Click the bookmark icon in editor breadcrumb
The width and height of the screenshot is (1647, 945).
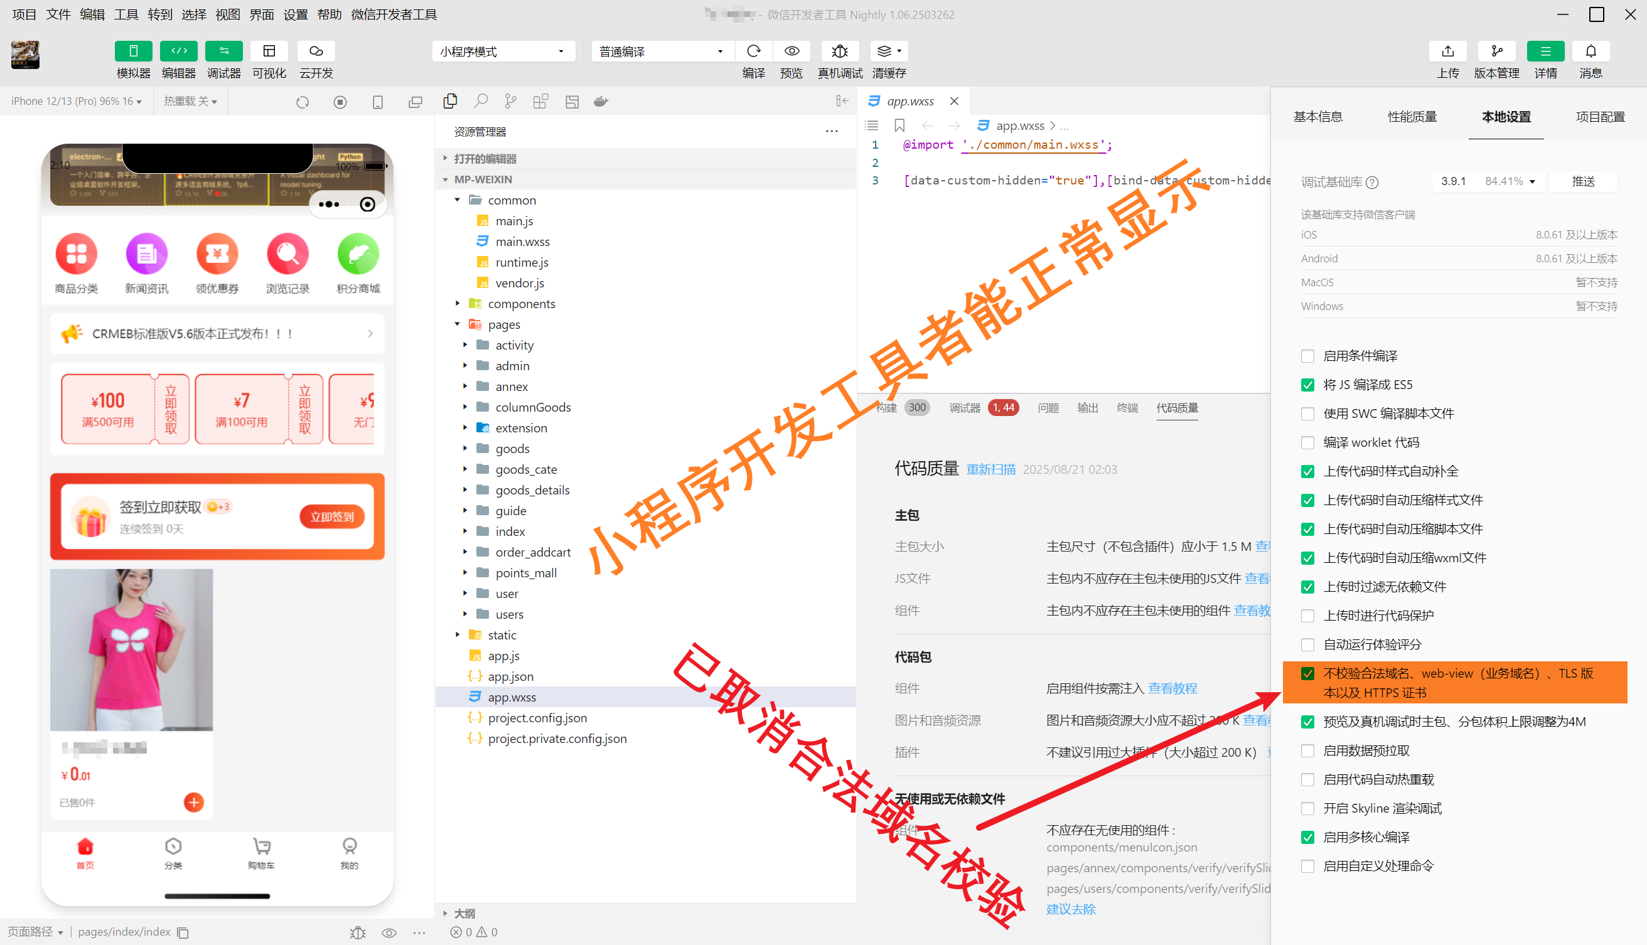pyautogui.click(x=899, y=125)
